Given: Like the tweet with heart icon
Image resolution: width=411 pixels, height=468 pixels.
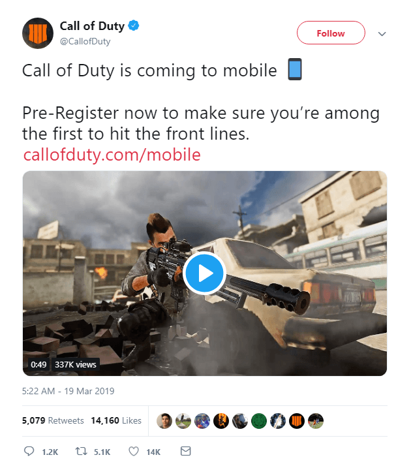Looking at the screenshot, I should pos(133,451).
